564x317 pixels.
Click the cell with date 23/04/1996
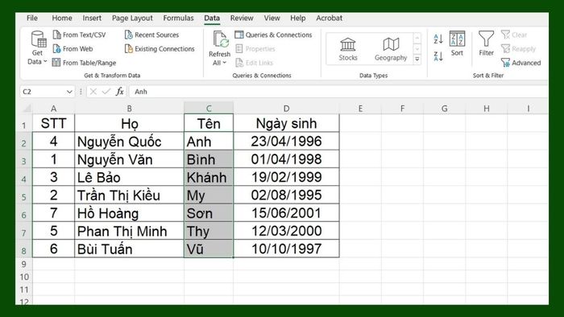[286, 141]
